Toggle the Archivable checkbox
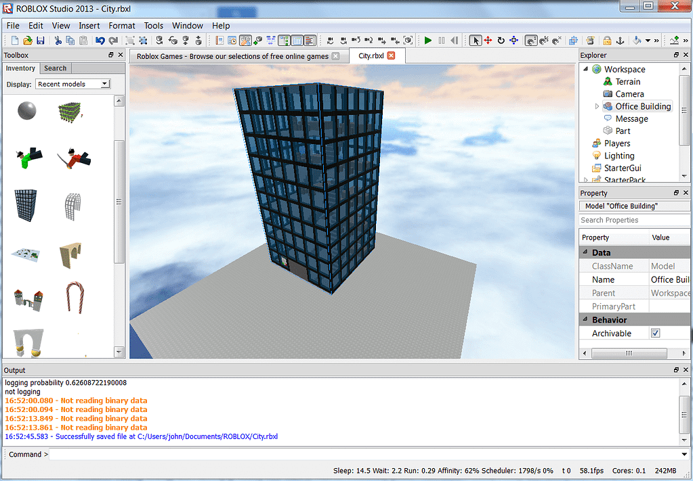 (x=655, y=333)
